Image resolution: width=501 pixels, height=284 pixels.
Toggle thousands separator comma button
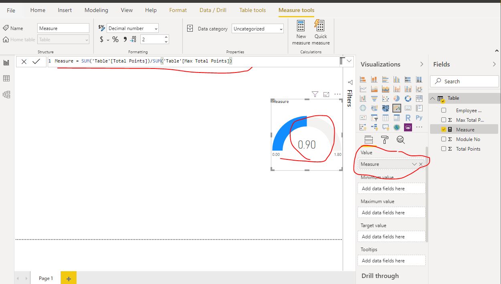pos(125,39)
